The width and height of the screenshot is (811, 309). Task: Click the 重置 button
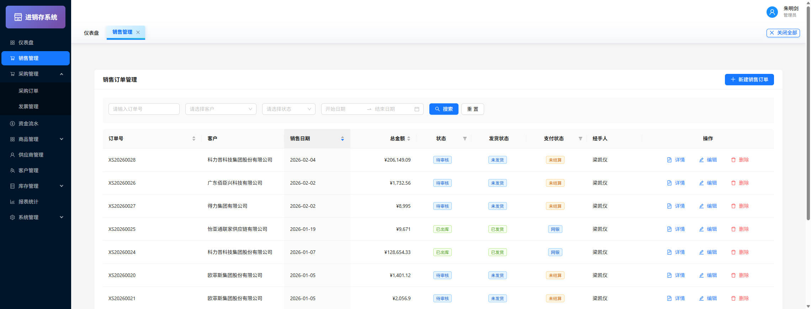tap(473, 109)
